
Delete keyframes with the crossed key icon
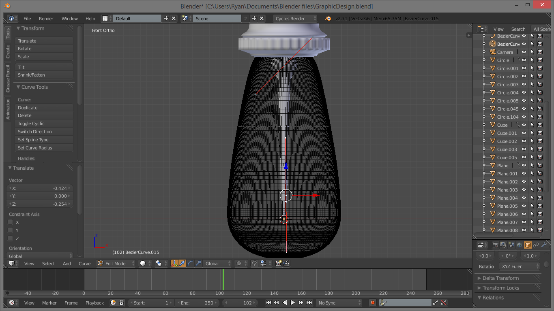(x=444, y=302)
